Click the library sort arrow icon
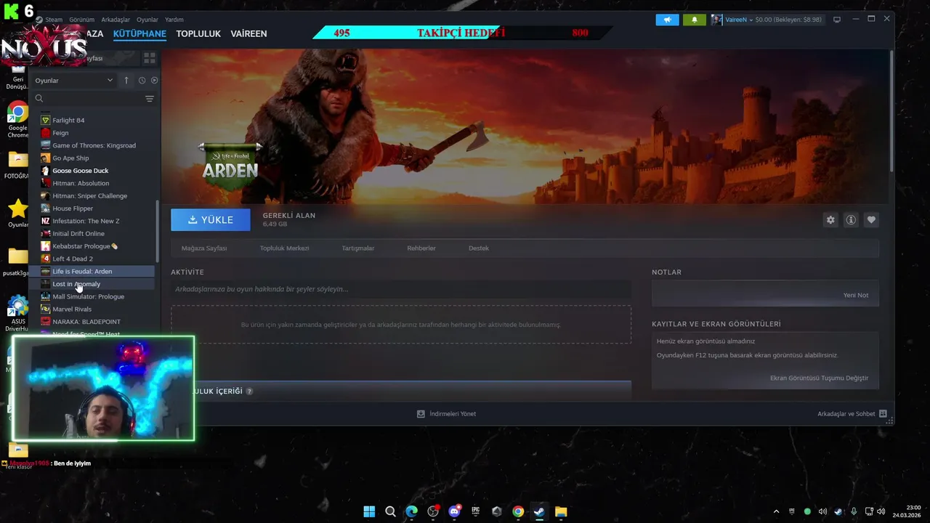The height and width of the screenshot is (523, 930). coord(126,80)
